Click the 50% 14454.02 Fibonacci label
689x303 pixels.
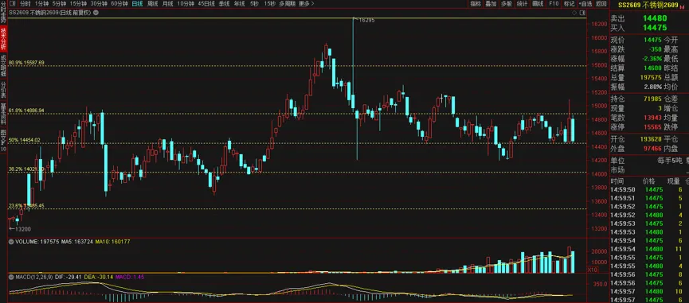tap(25, 140)
